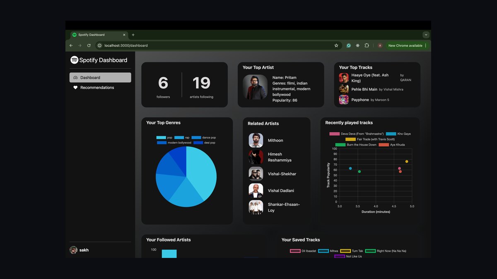
Task: Toggle the Right Now (Na Na Na) legend
Action: (386, 251)
